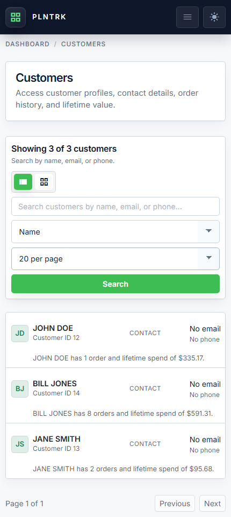This screenshot has height=517, width=231.
Task: Switch to grid view layout
Action: click(44, 182)
